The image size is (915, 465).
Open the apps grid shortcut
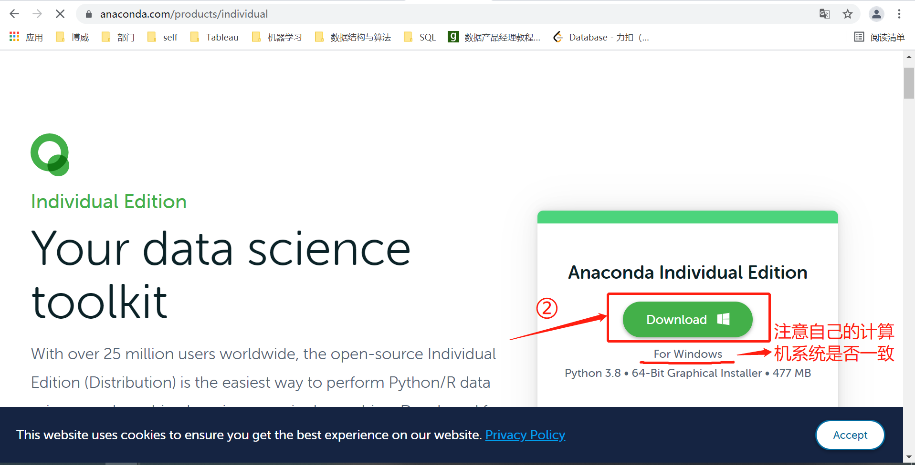(26, 37)
